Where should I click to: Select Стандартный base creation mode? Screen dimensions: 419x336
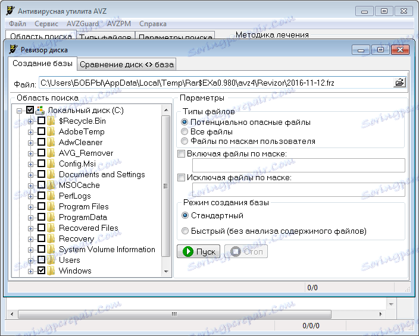point(185,215)
